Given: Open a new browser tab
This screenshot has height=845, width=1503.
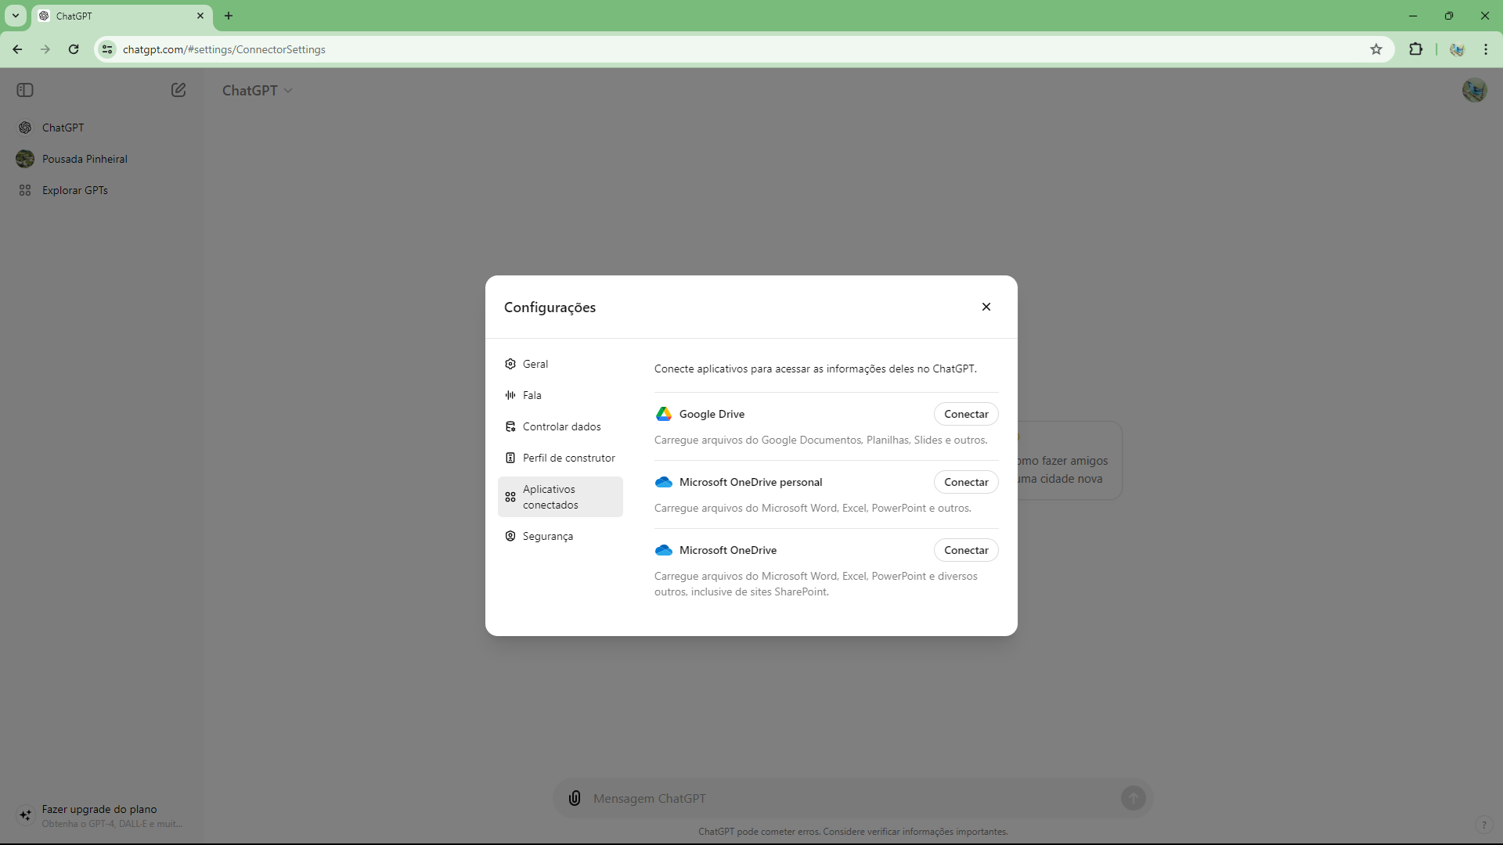Looking at the screenshot, I should pos(229,16).
